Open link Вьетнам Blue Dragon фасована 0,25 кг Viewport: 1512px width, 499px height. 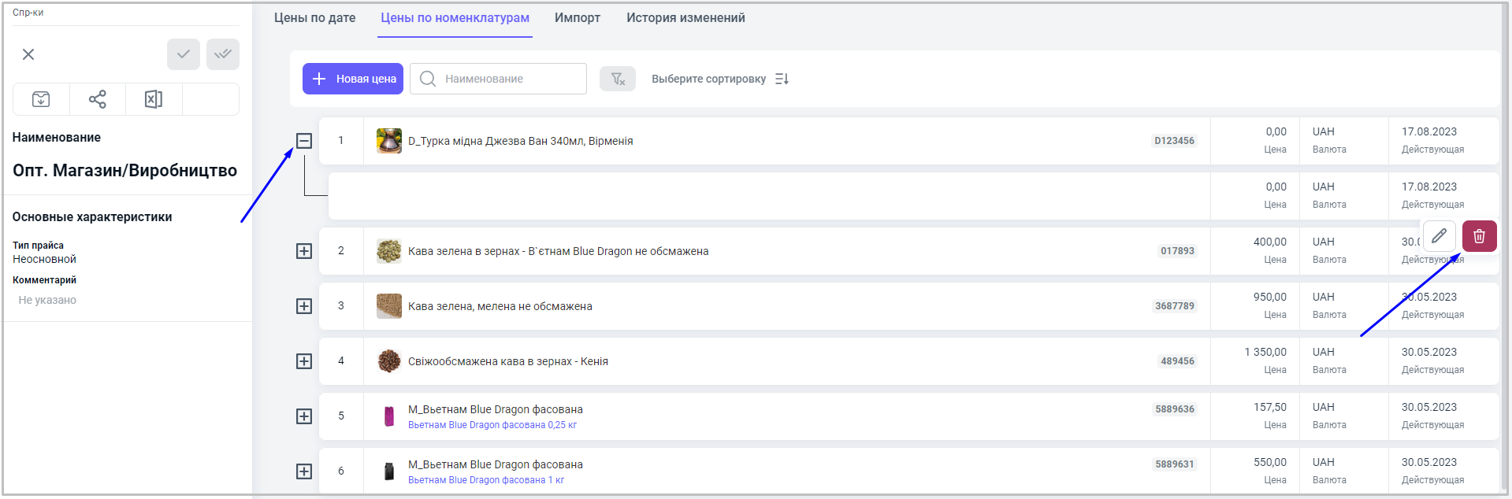pyautogui.click(x=492, y=425)
